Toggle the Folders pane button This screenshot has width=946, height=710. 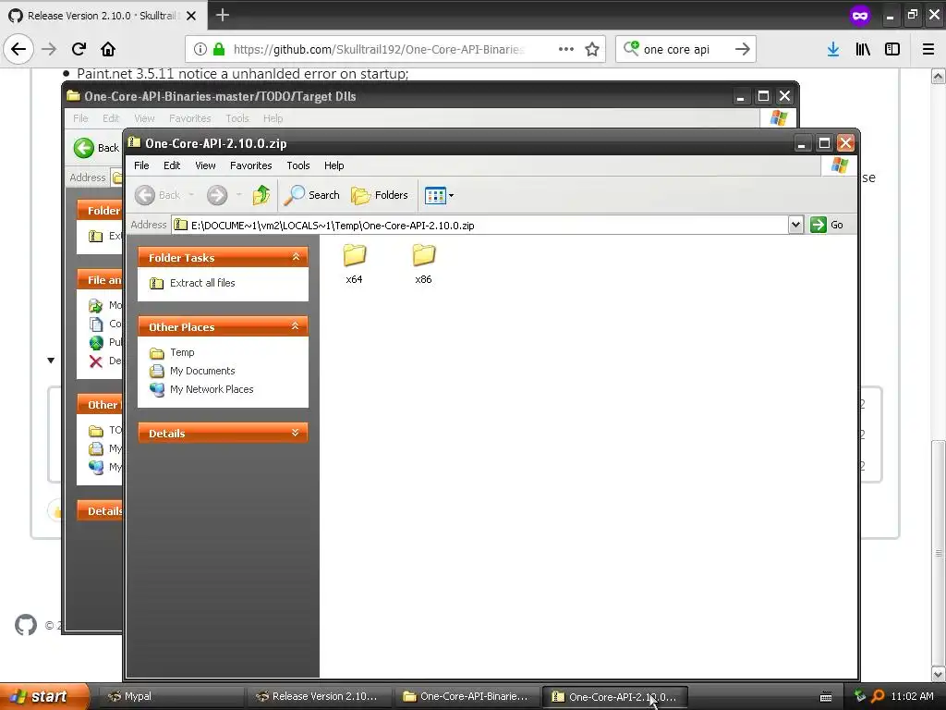pyautogui.click(x=380, y=195)
